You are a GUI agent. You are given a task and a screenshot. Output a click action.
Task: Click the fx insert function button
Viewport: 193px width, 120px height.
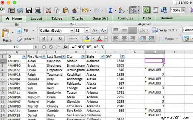coord(65,47)
